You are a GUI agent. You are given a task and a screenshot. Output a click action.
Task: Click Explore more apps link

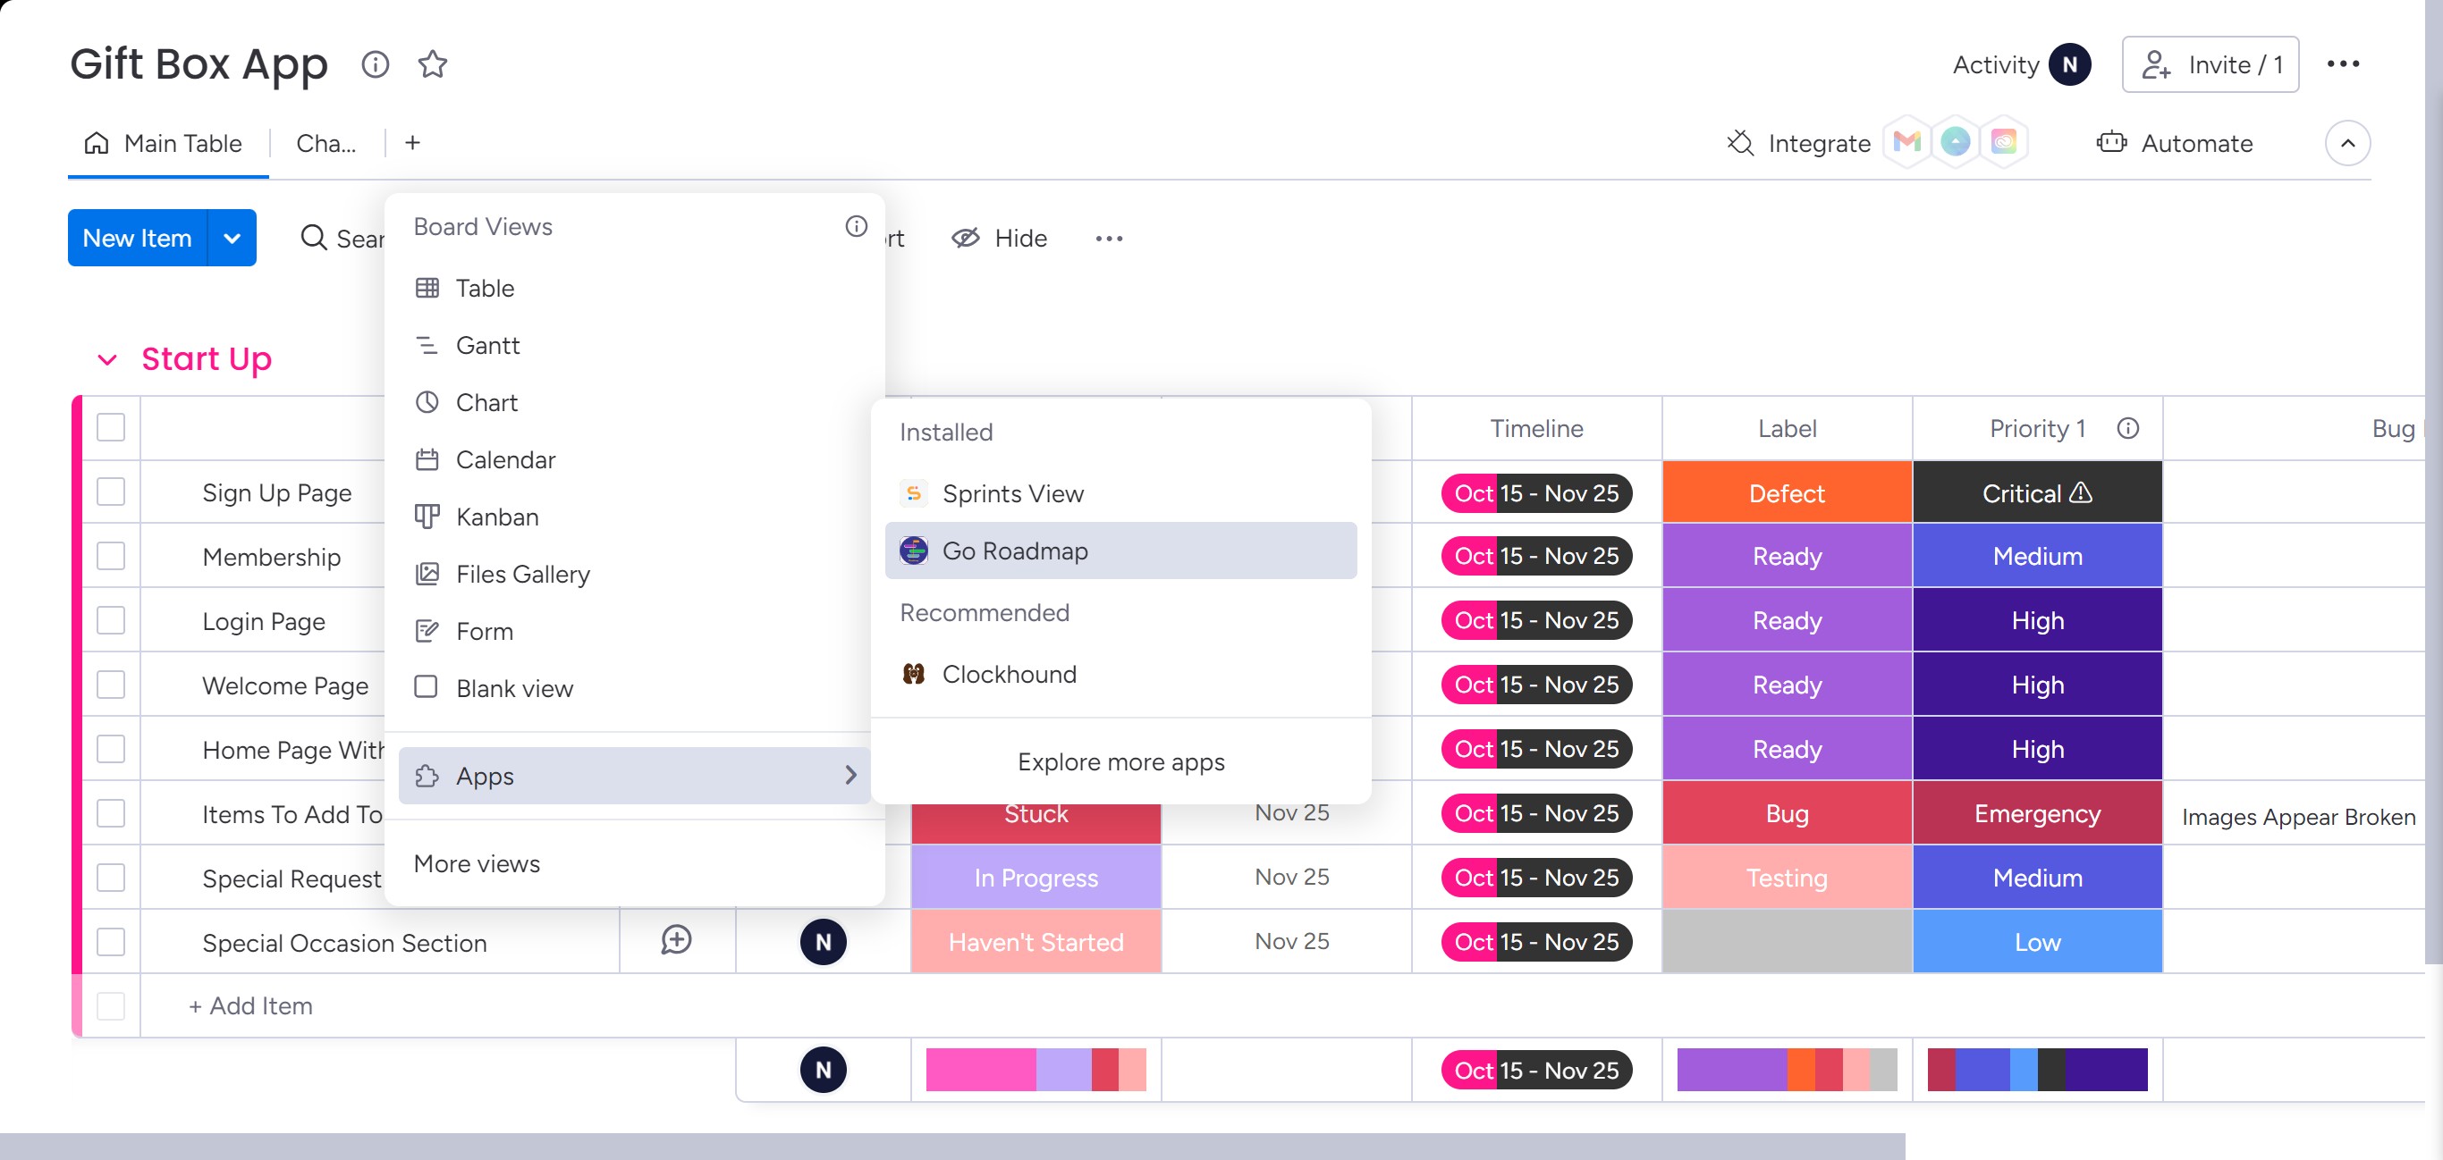[x=1120, y=762]
